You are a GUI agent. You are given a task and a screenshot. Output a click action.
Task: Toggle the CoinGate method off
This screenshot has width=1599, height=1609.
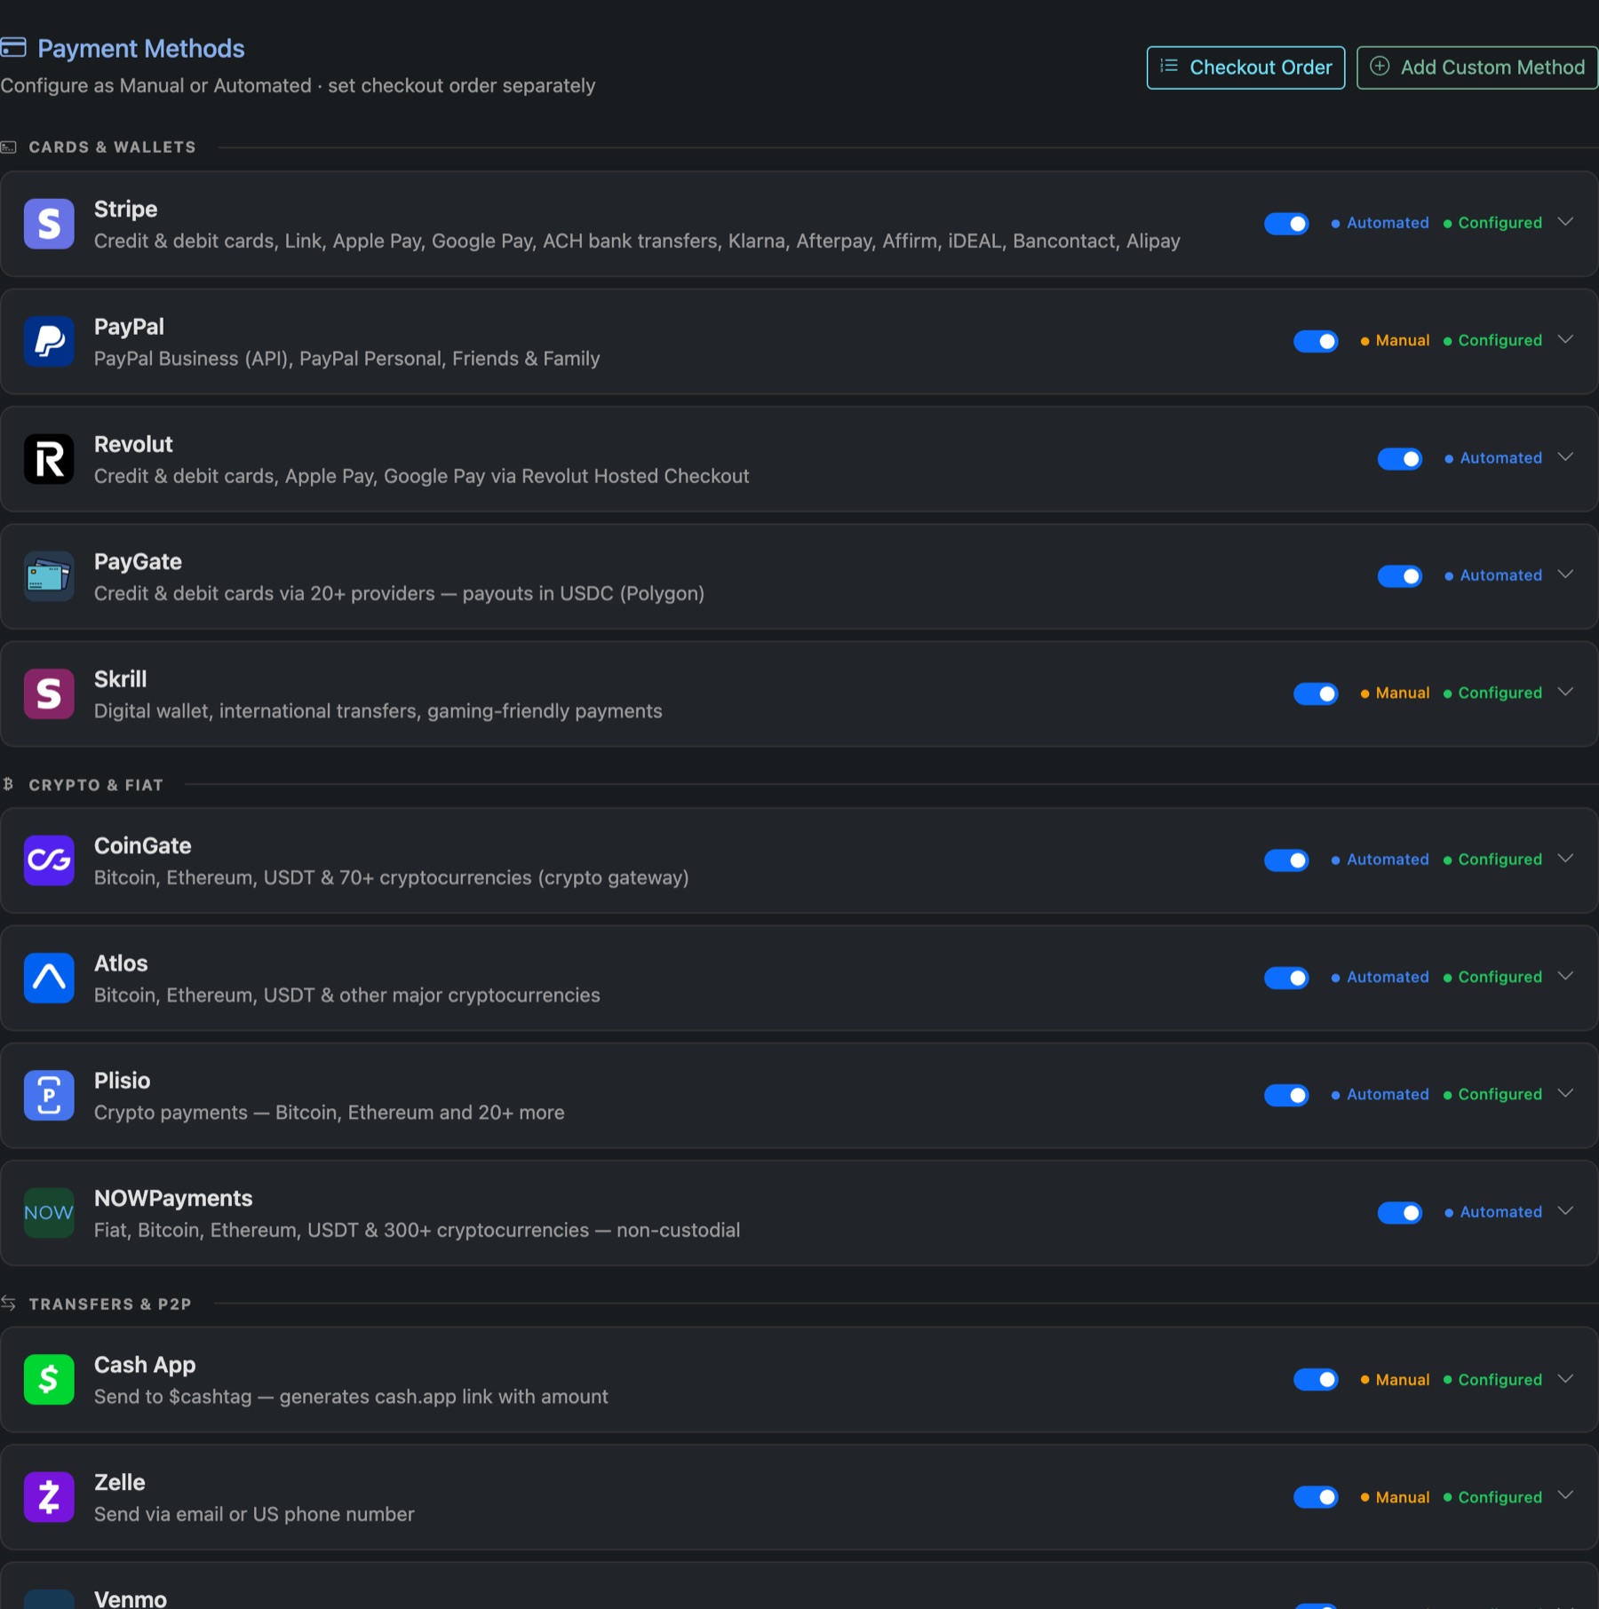pyautogui.click(x=1286, y=860)
